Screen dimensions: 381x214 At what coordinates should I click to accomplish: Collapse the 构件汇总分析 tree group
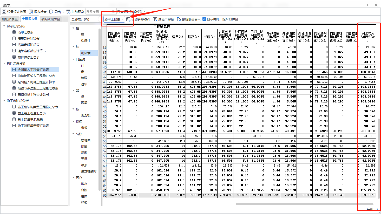[4, 63]
